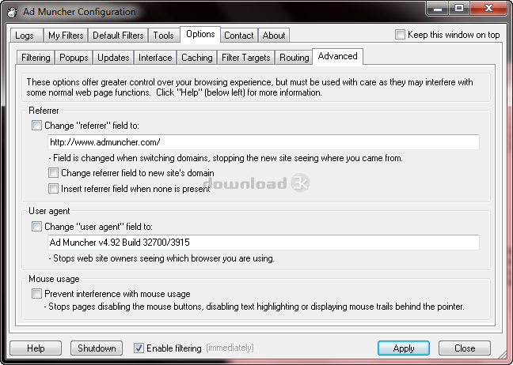Image resolution: width=513 pixels, height=365 pixels.
Task: Click the Ad Muncher cow icon in title bar
Action: [x=13, y=12]
